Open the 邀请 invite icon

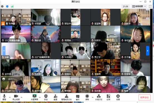[55, 97]
